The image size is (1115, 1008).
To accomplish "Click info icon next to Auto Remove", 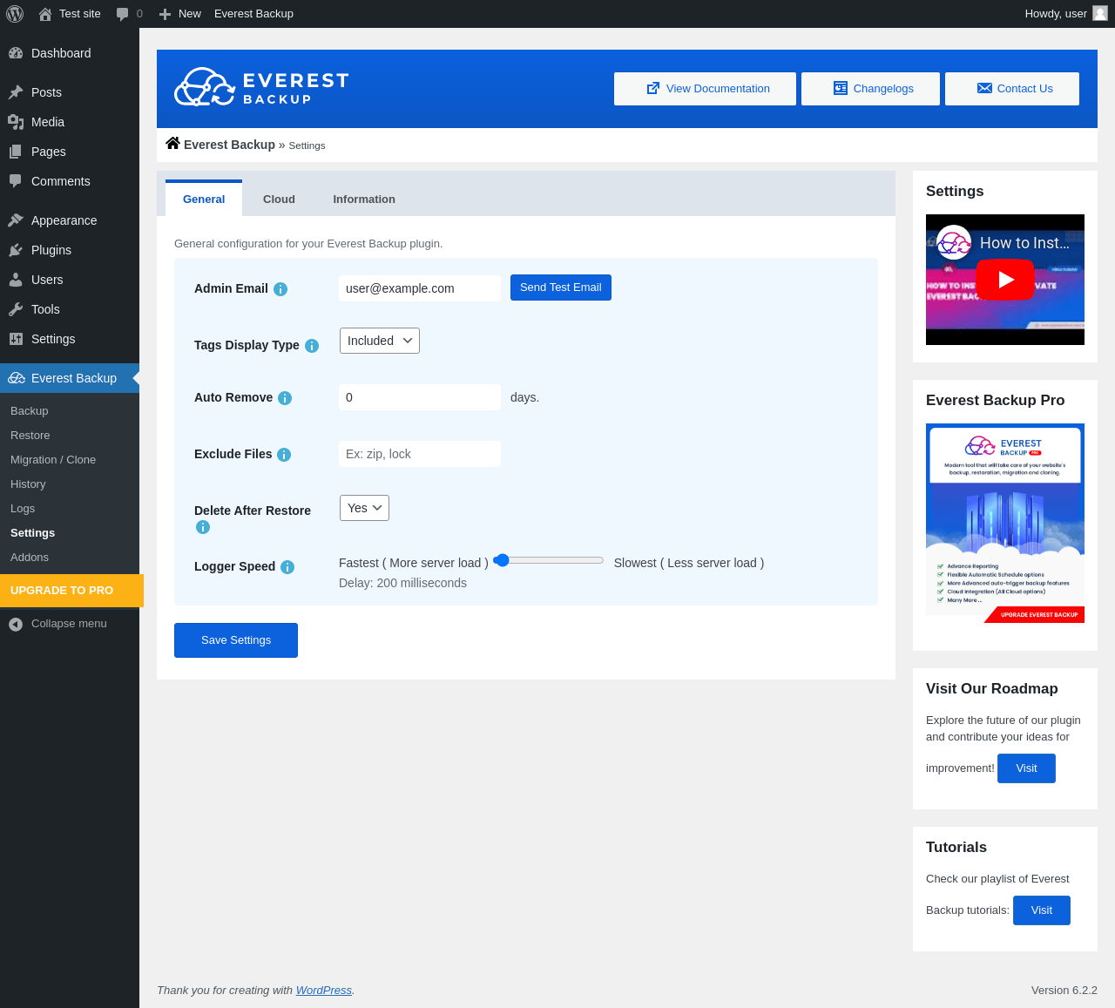I will tap(285, 398).
